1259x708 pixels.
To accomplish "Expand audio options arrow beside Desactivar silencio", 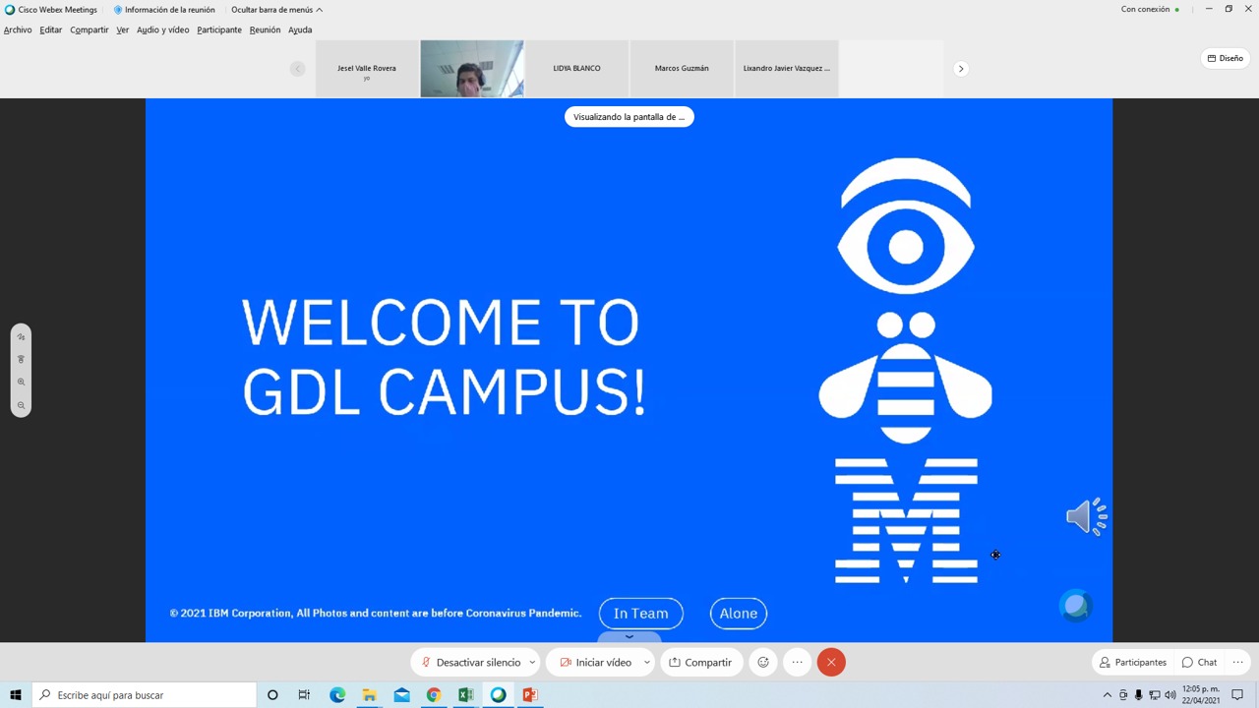I will point(532,662).
